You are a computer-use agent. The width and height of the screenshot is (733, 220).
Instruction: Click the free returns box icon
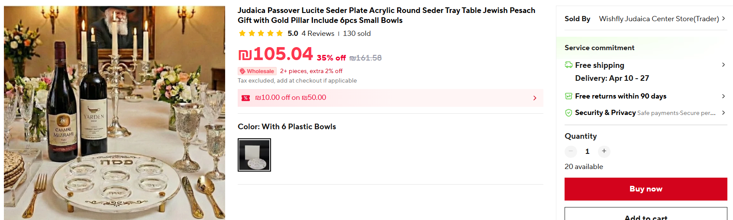[x=568, y=96]
